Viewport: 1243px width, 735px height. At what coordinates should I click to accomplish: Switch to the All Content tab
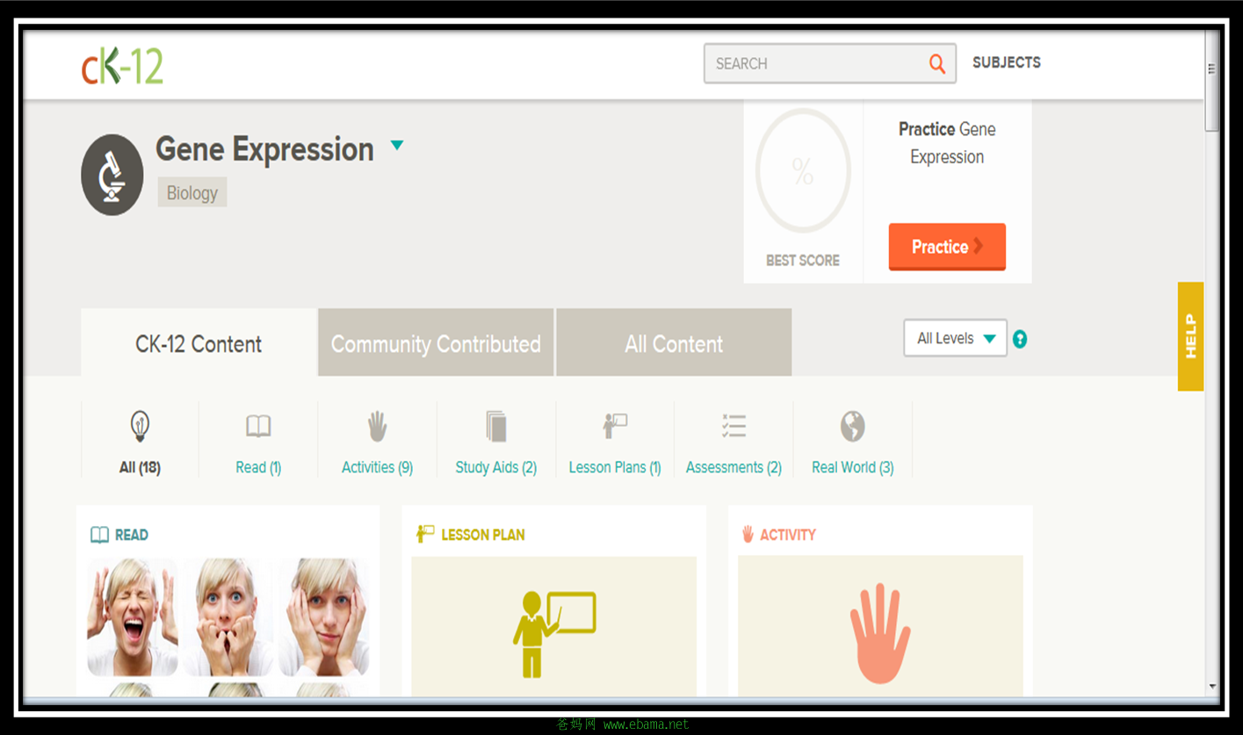[674, 342]
